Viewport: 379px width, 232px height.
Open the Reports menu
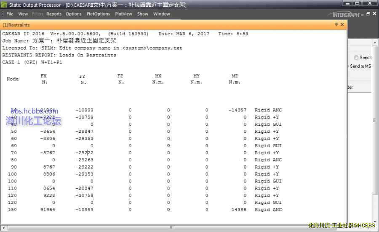click(54, 14)
